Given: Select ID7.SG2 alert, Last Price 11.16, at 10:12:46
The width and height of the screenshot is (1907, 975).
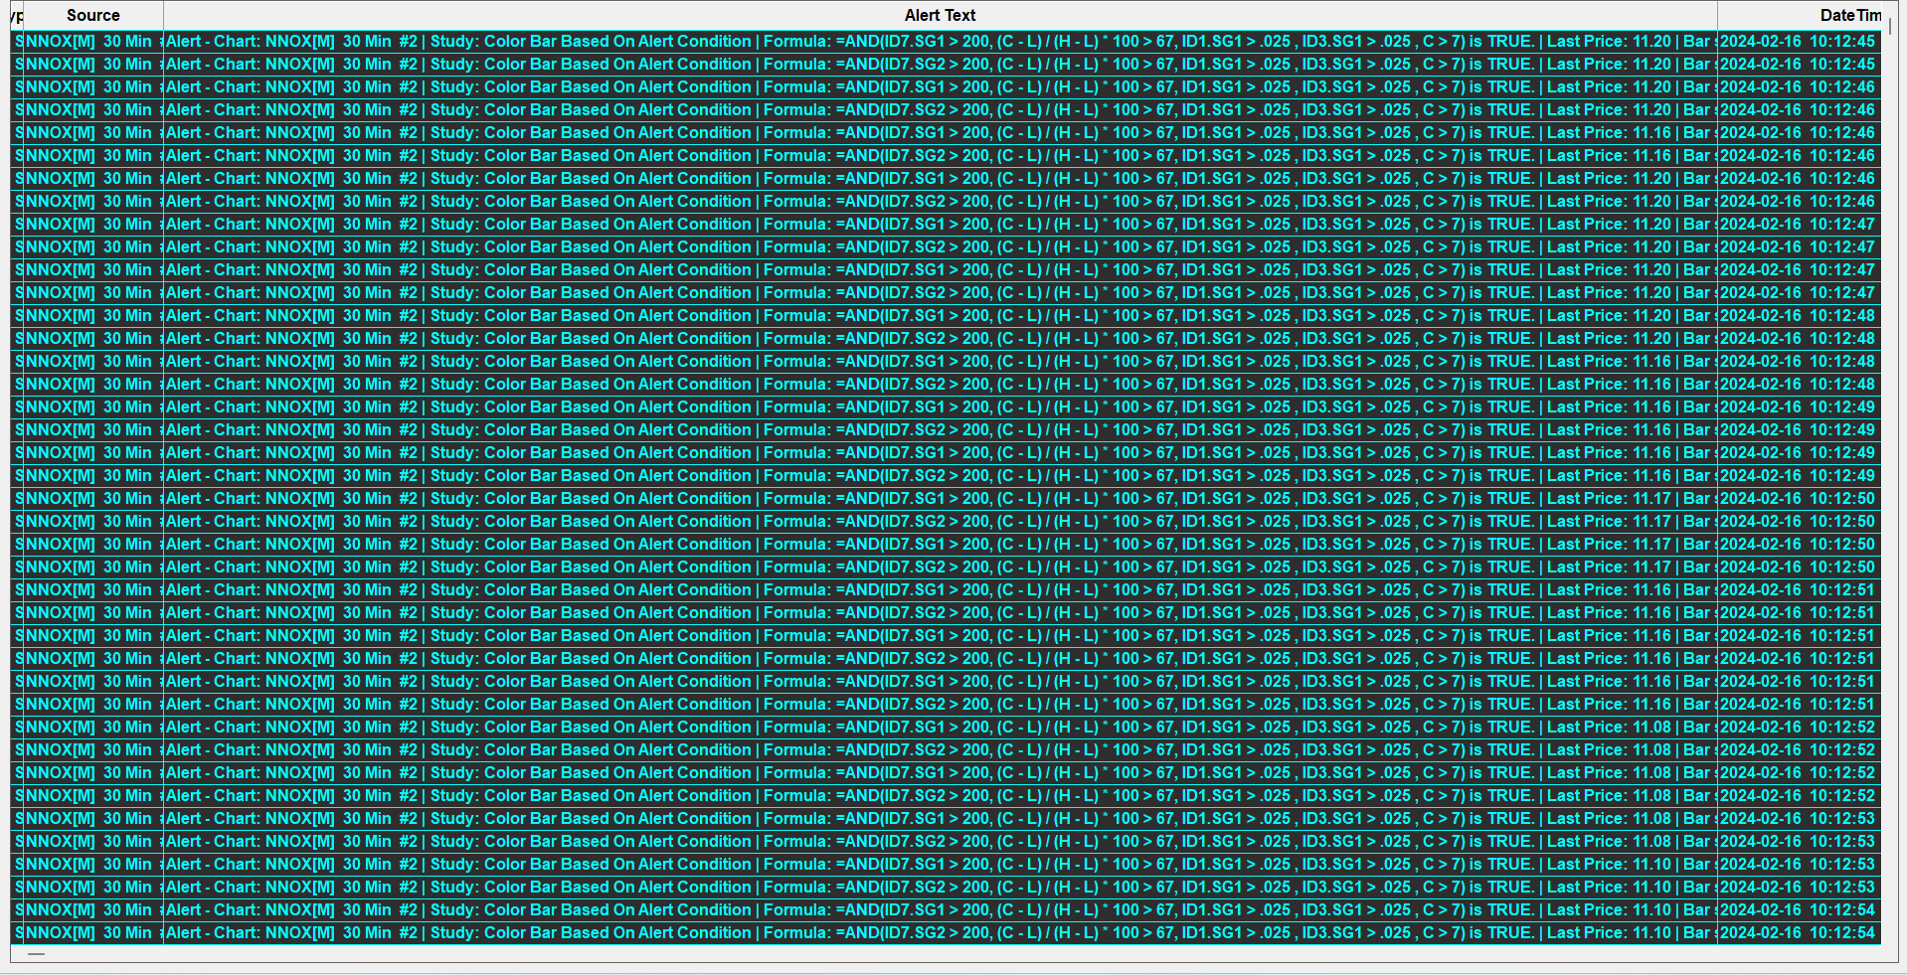Looking at the screenshot, I should coord(946,155).
